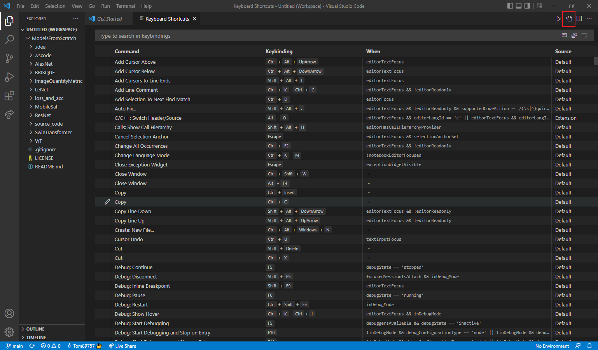Open the Live Share view in activity bar
The height and width of the screenshot is (350, 598).
point(9,114)
